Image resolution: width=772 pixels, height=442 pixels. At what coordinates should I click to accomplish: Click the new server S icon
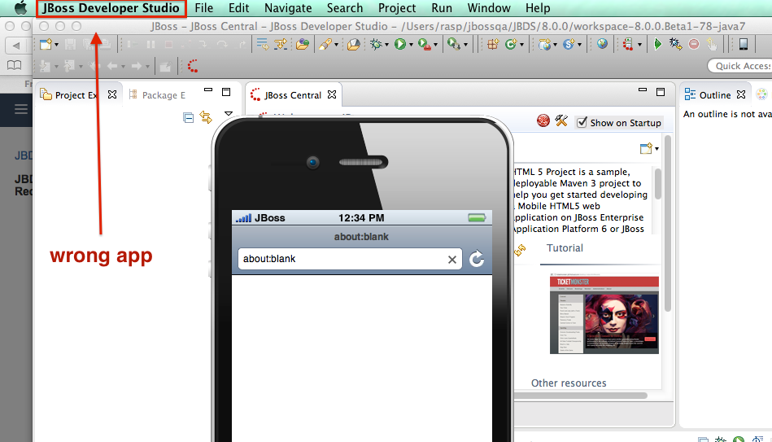(x=568, y=44)
